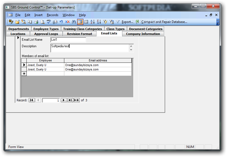Click Description scrollbar down arrow
Viewport: 227px width, 157px height.
pyautogui.click(x=131, y=50)
